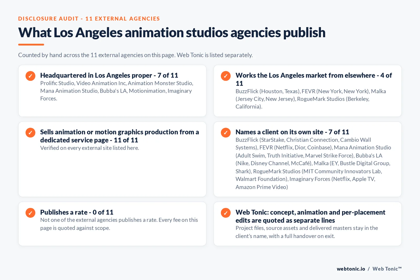420x280 pixels.
Task: Click heading 'Publishes a rate - 0 of 11'
Action: (77, 212)
